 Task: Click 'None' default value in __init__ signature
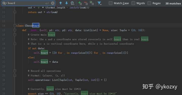click(105, 30)
